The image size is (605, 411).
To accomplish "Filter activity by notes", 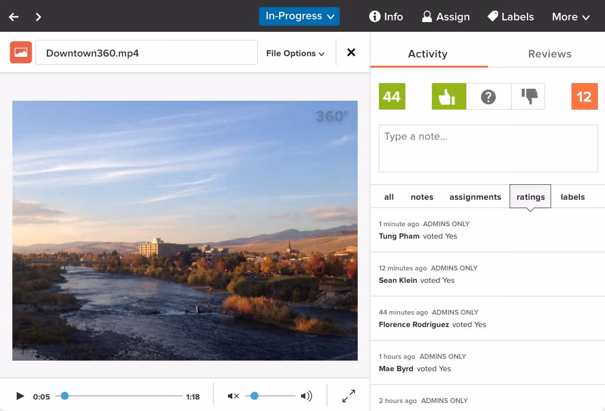I will (422, 197).
